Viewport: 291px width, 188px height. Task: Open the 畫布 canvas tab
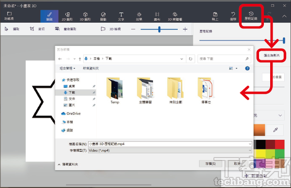pos(157,16)
